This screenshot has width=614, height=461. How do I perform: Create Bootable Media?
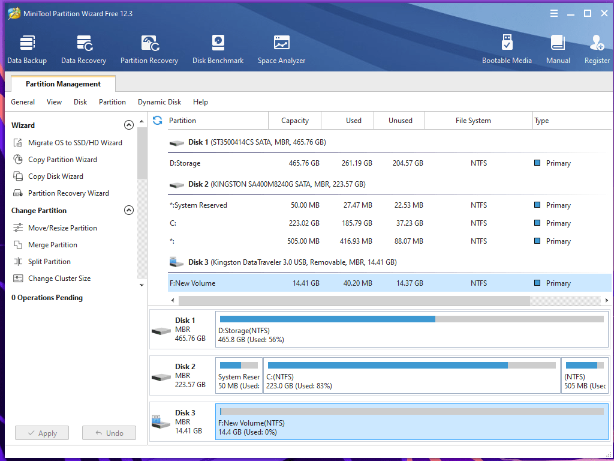click(x=507, y=48)
